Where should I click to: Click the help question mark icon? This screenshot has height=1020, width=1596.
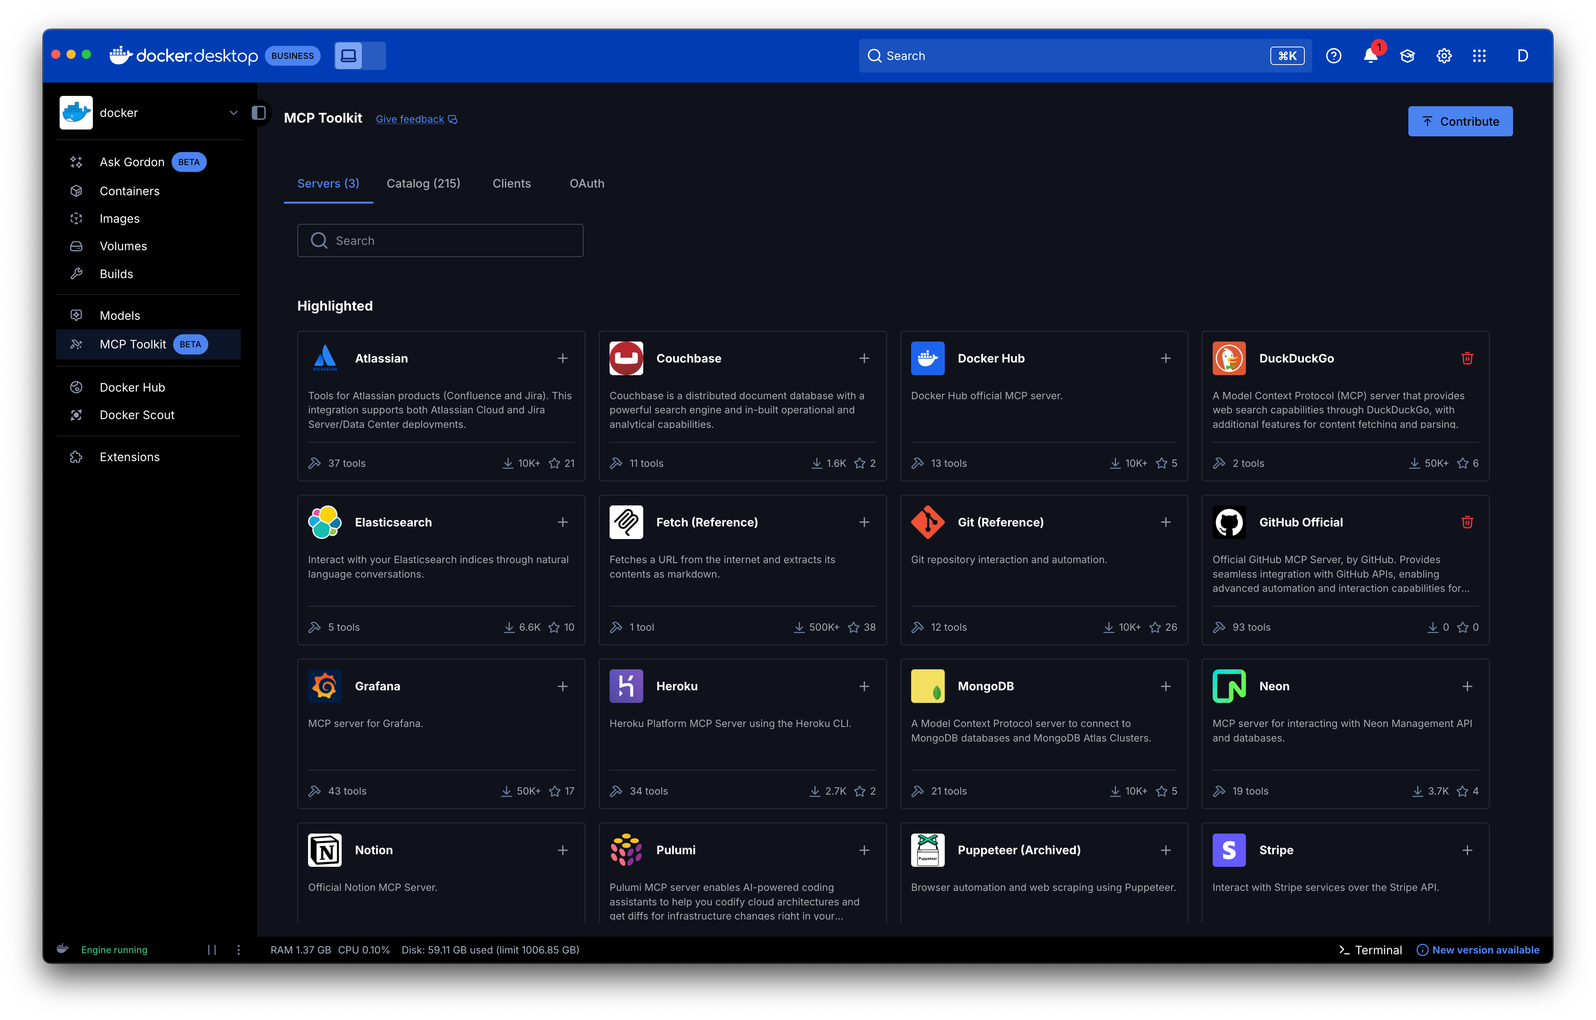(1333, 56)
